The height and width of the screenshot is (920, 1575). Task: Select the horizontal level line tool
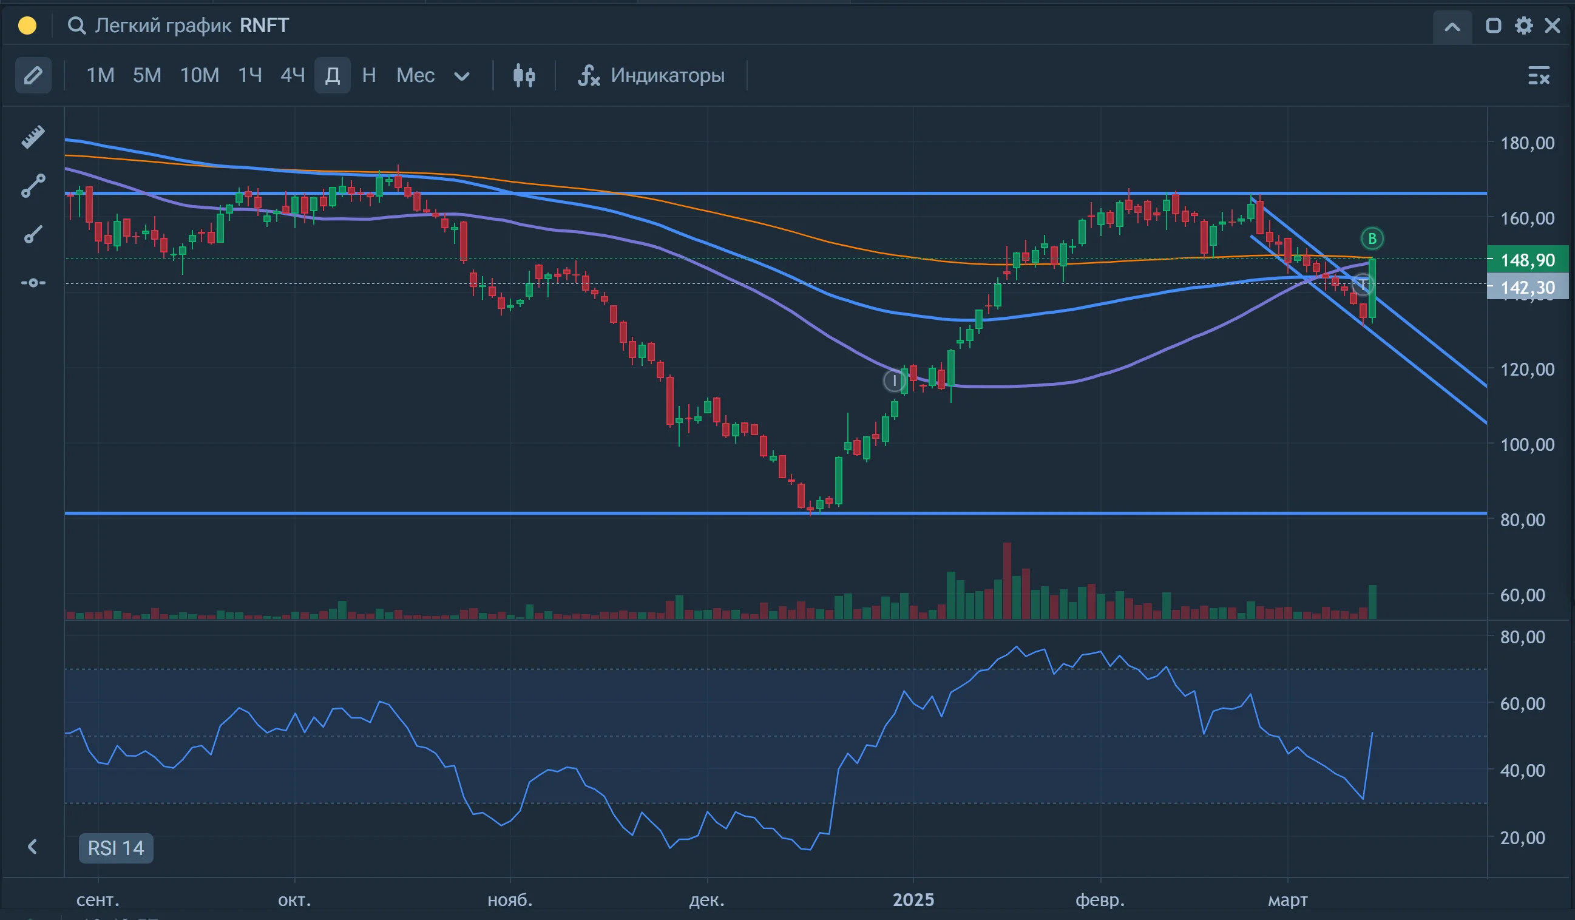[33, 283]
